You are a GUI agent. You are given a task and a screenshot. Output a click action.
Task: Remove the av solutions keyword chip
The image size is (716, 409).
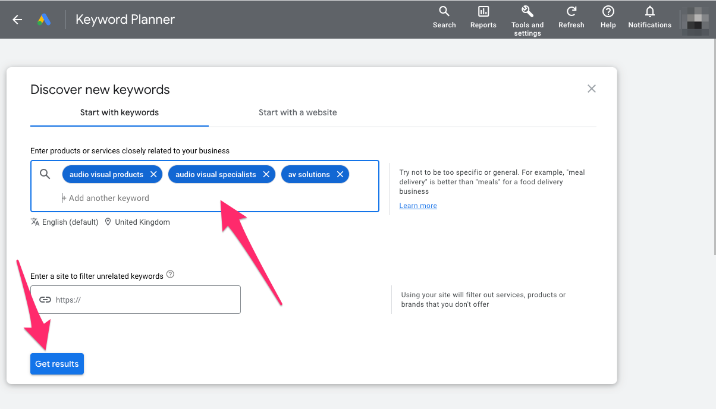coord(340,174)
